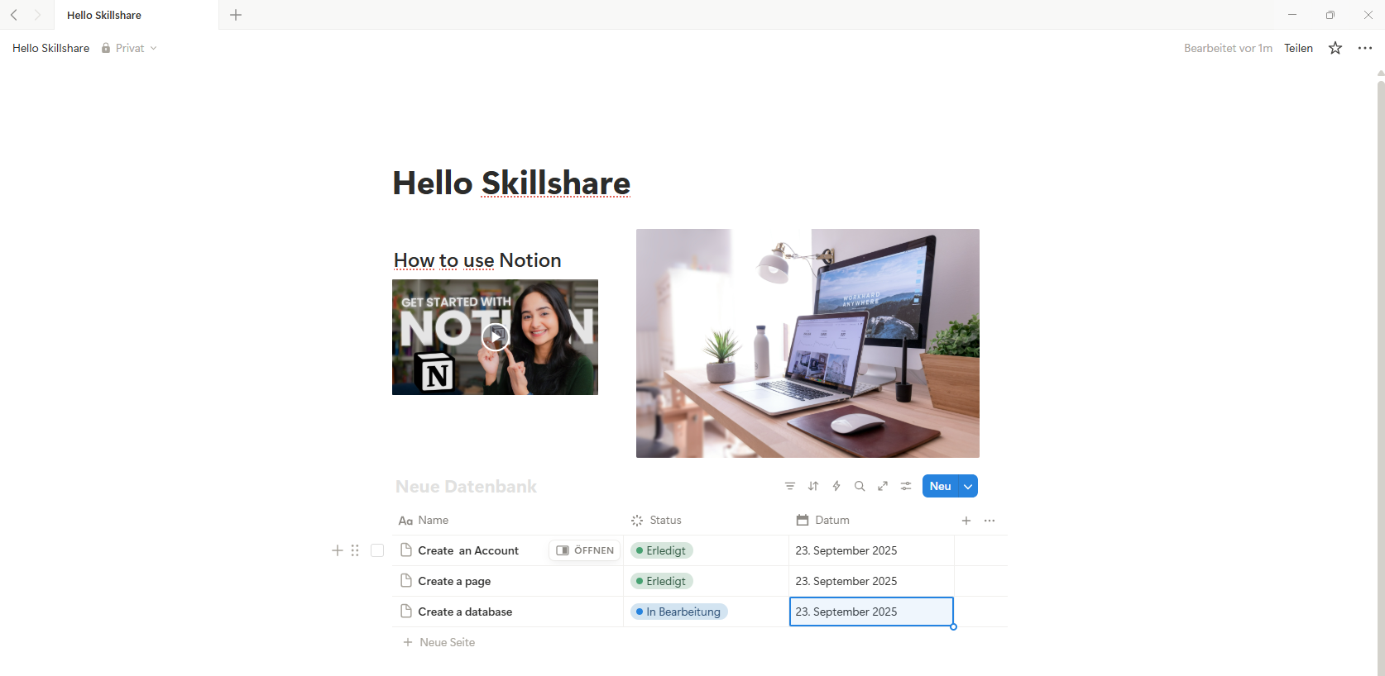This screenshot has width=1385, height=676.
Task: Open the Datum column header
Action: click(x=871, y=520)
